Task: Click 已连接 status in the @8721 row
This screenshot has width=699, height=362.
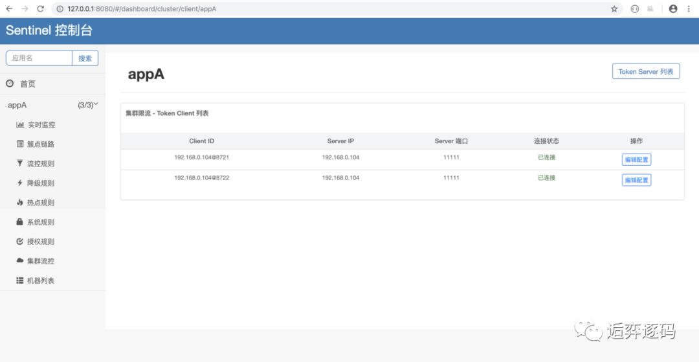Action: pyautogui.click(x=546, y=157)
